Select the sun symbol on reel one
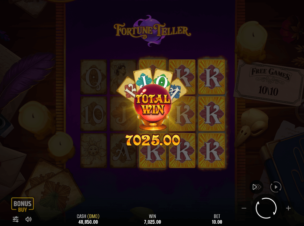The width and height of the screenshot is (304, 226). point(94,150)
